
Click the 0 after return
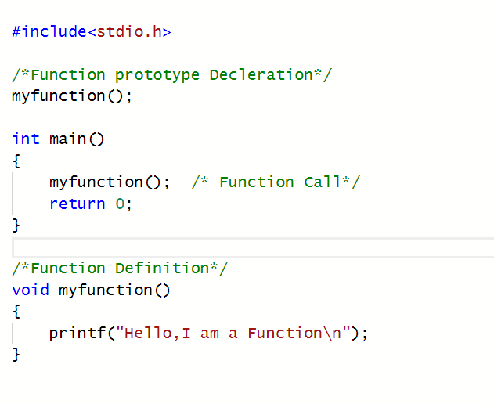tap(120, 204)
